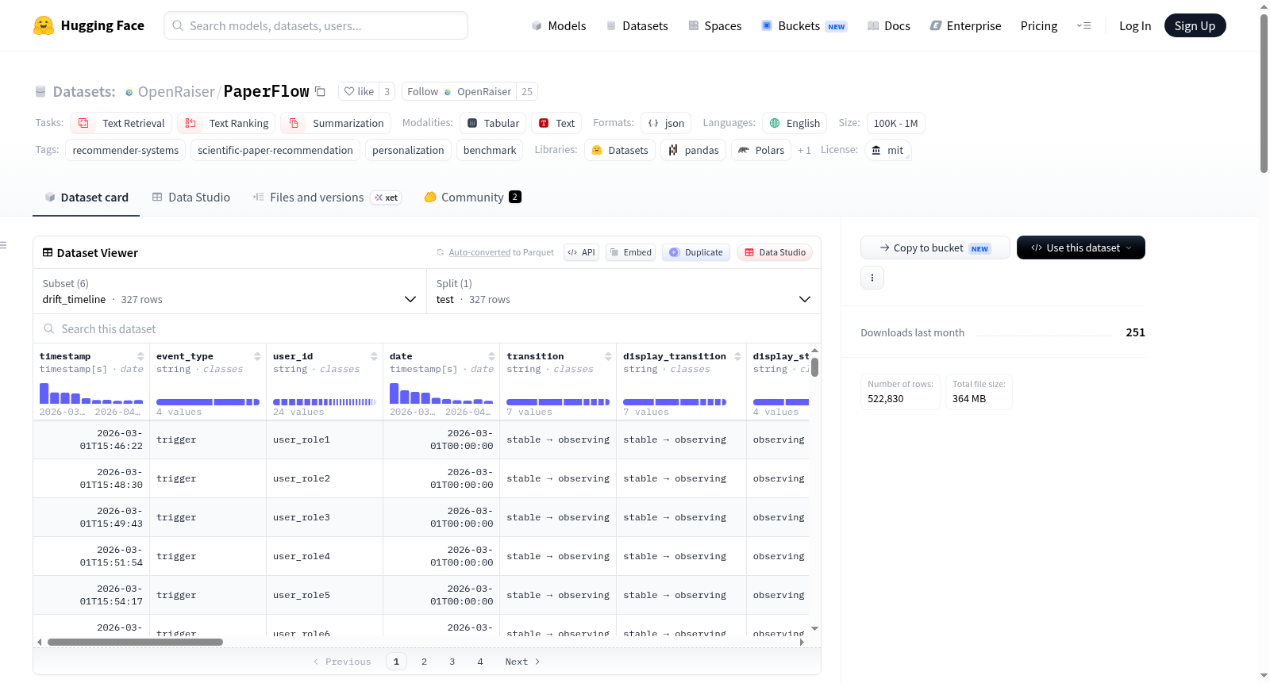
Task: Open the three-dot more options button
Action: coord(872,278)
